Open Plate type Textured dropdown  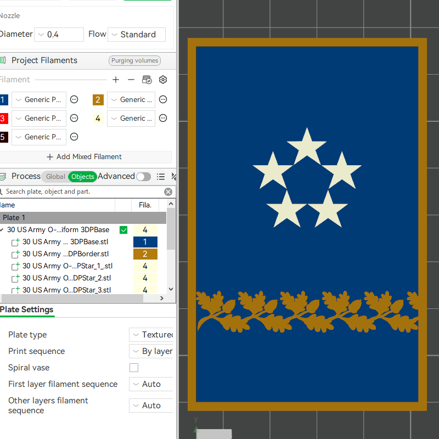pyautogui.click(x=151, y=335)
